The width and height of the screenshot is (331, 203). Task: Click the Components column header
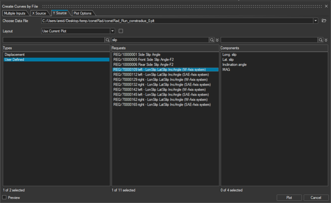(274, 48)
